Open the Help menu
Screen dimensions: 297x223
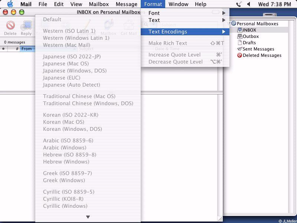(200, 4)
